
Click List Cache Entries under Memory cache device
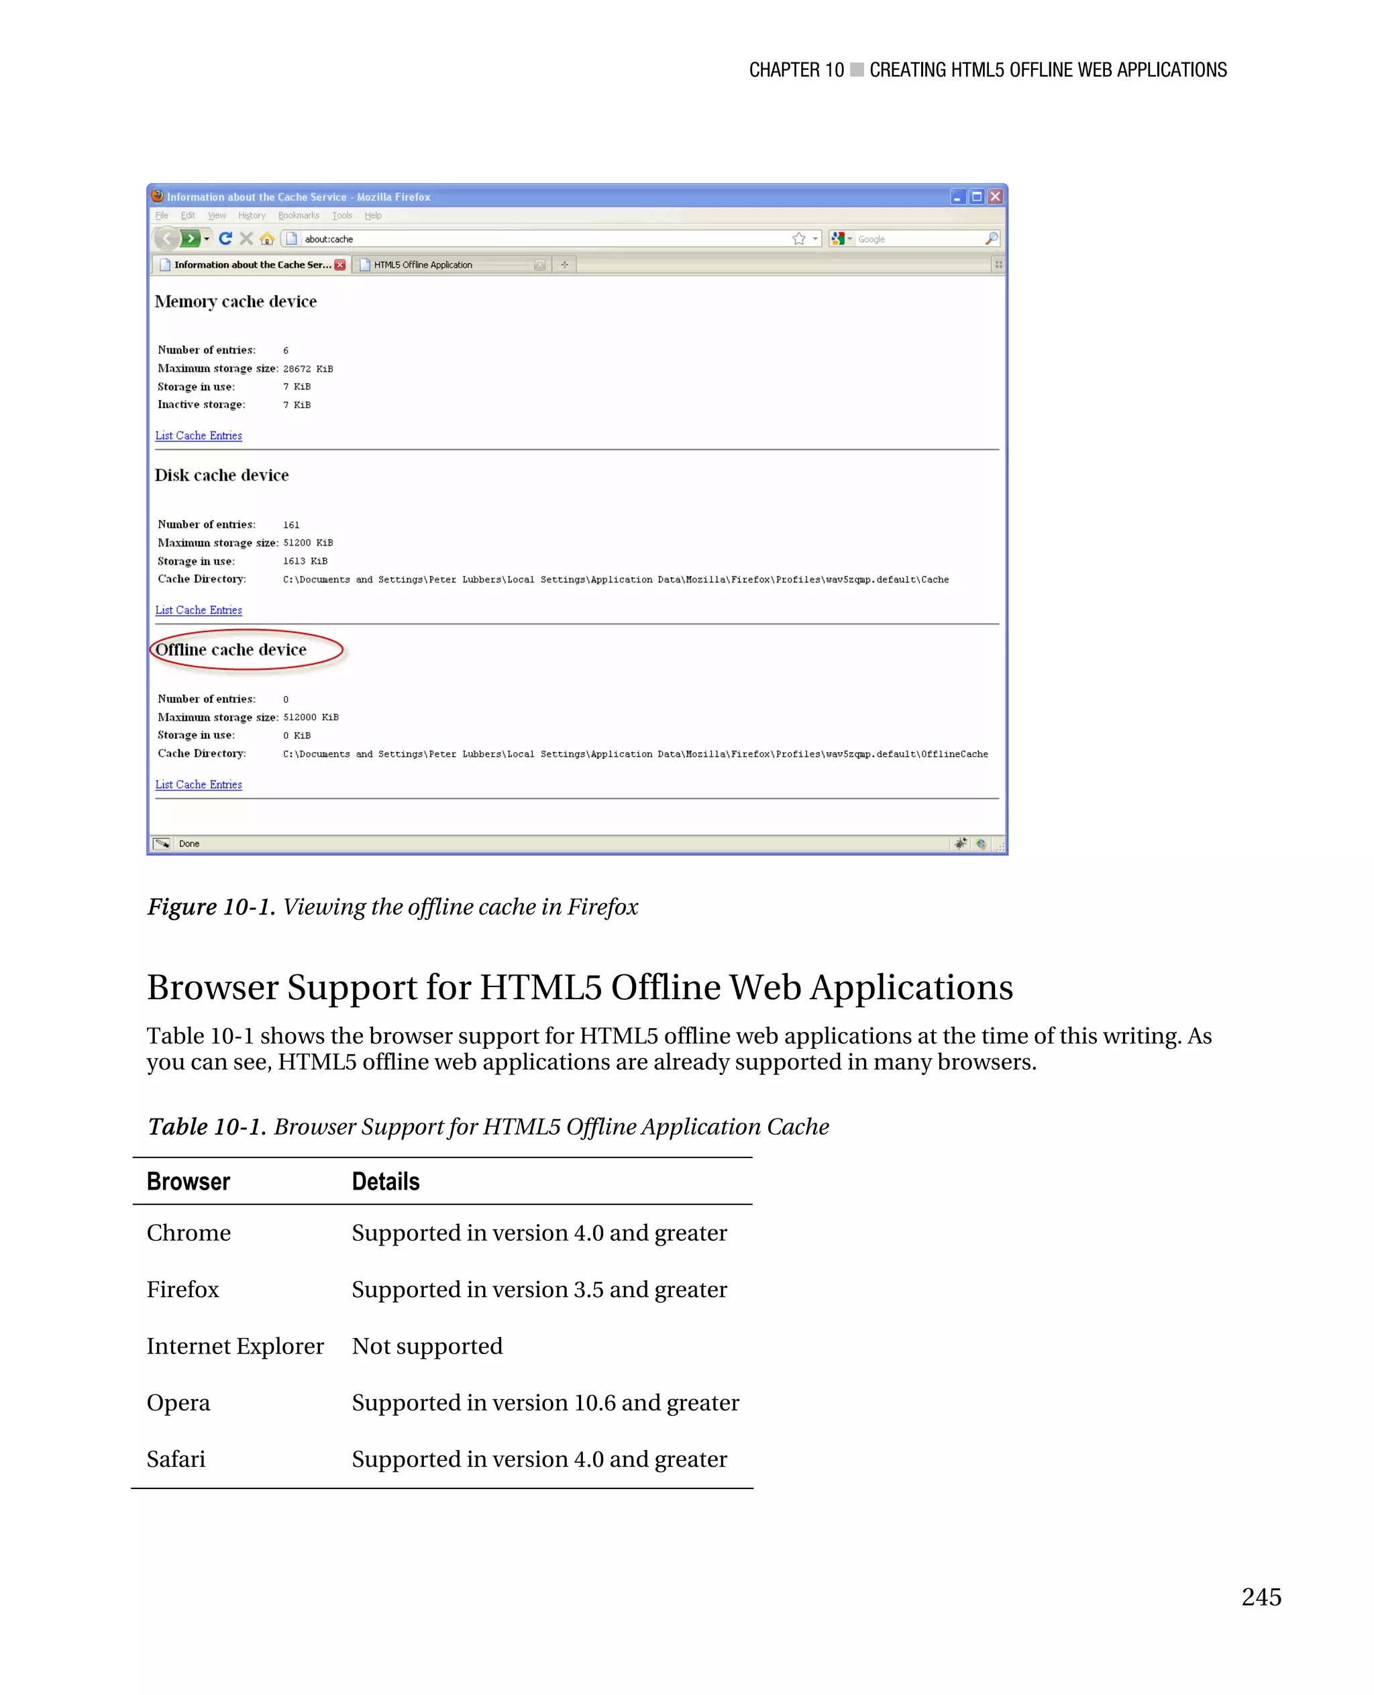(x=199, y=435)
